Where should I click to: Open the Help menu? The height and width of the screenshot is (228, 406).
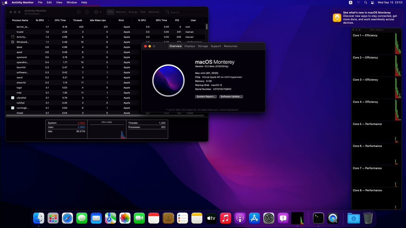click(84, 2)
